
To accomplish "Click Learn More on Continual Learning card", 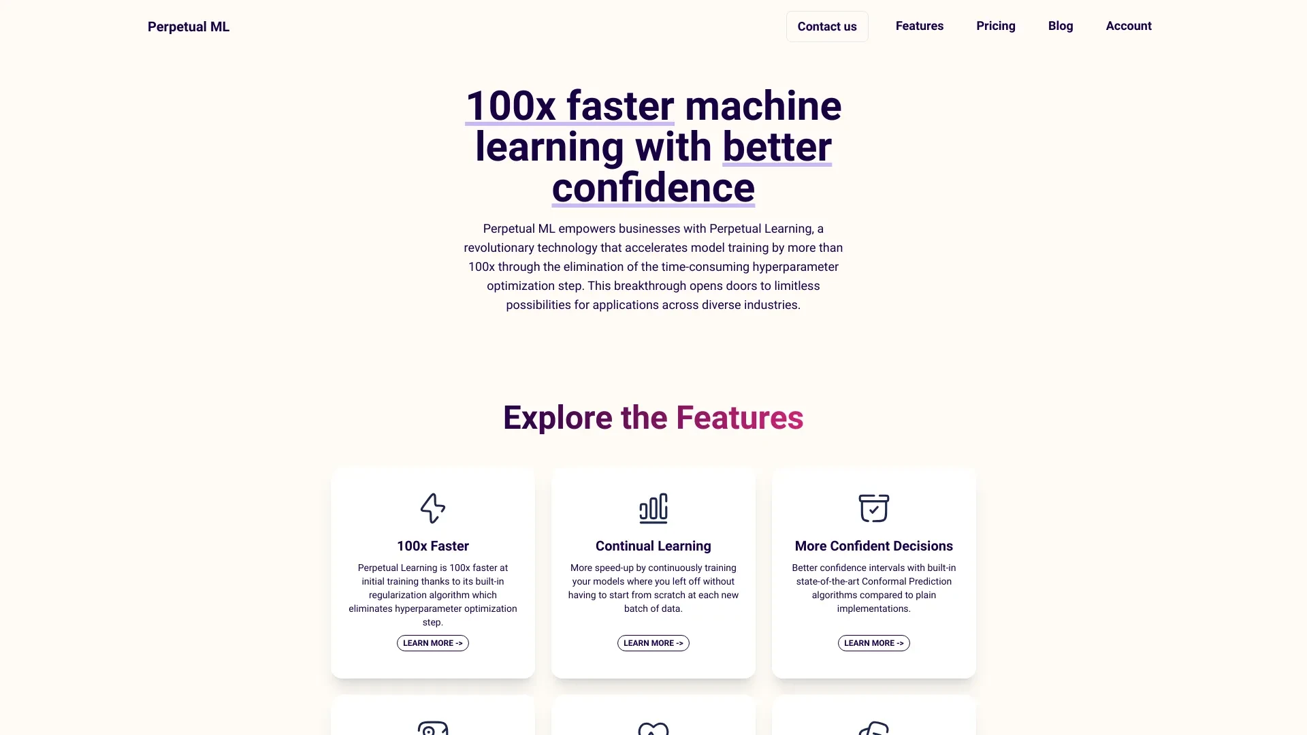I will pyautogui.click(x=653, y=642).
